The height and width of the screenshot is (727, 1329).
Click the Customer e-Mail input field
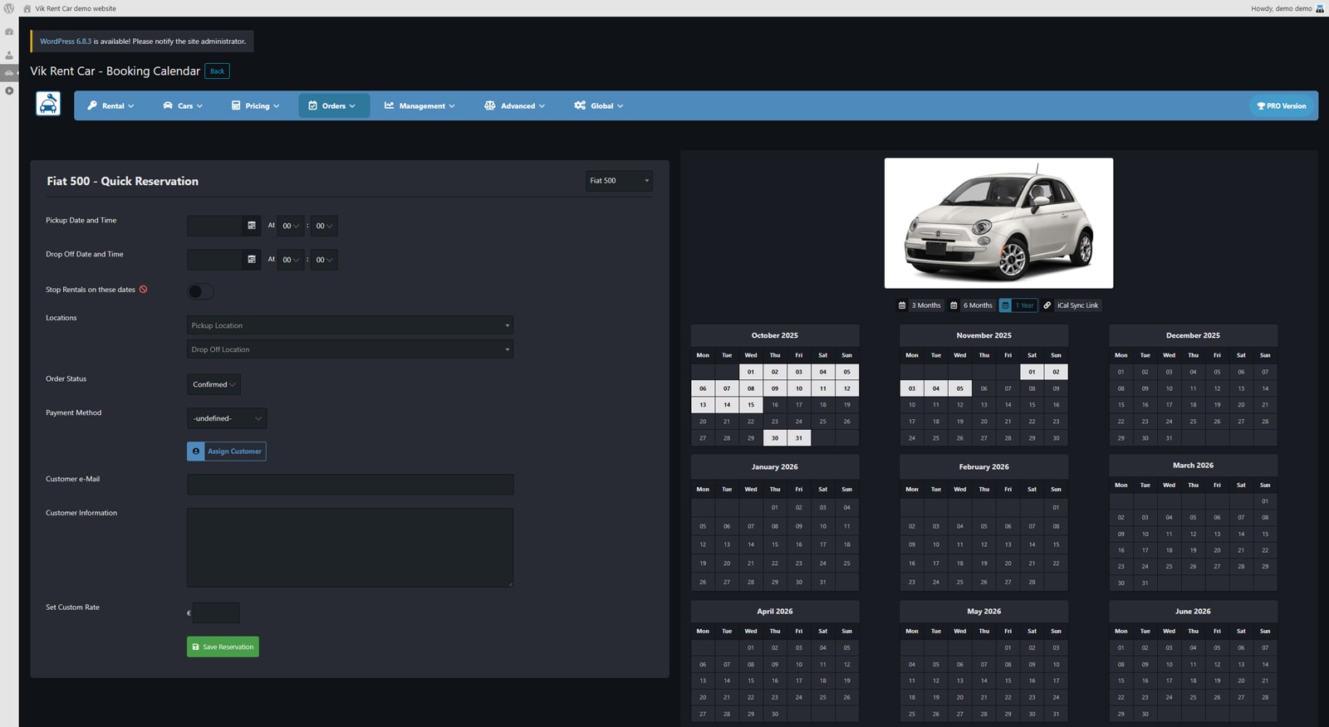coord(350,485)
